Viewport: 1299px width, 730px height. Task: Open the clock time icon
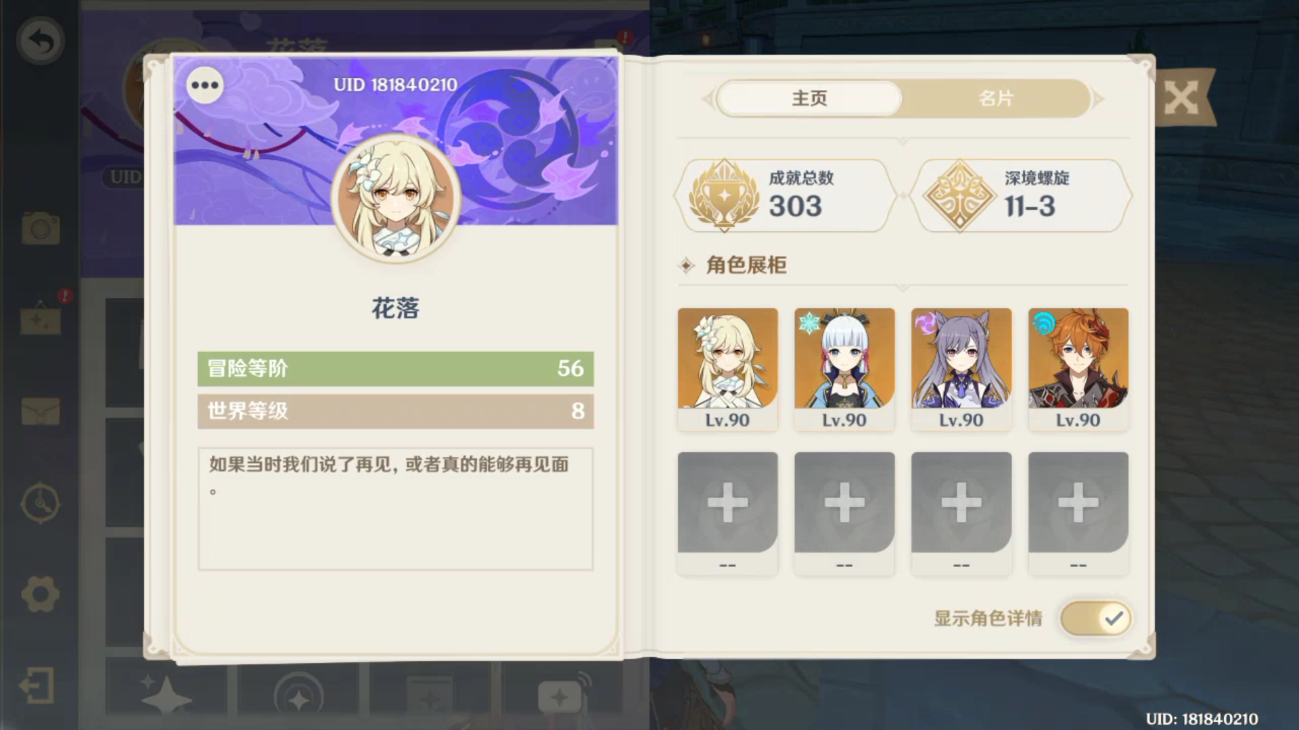point(41,503)
